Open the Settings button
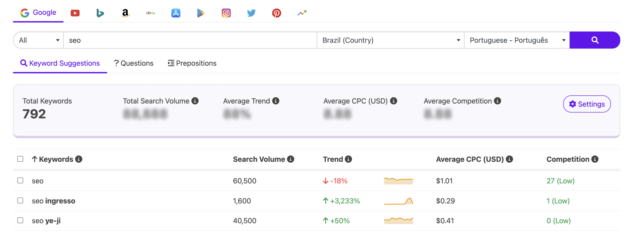 point(587,104)
